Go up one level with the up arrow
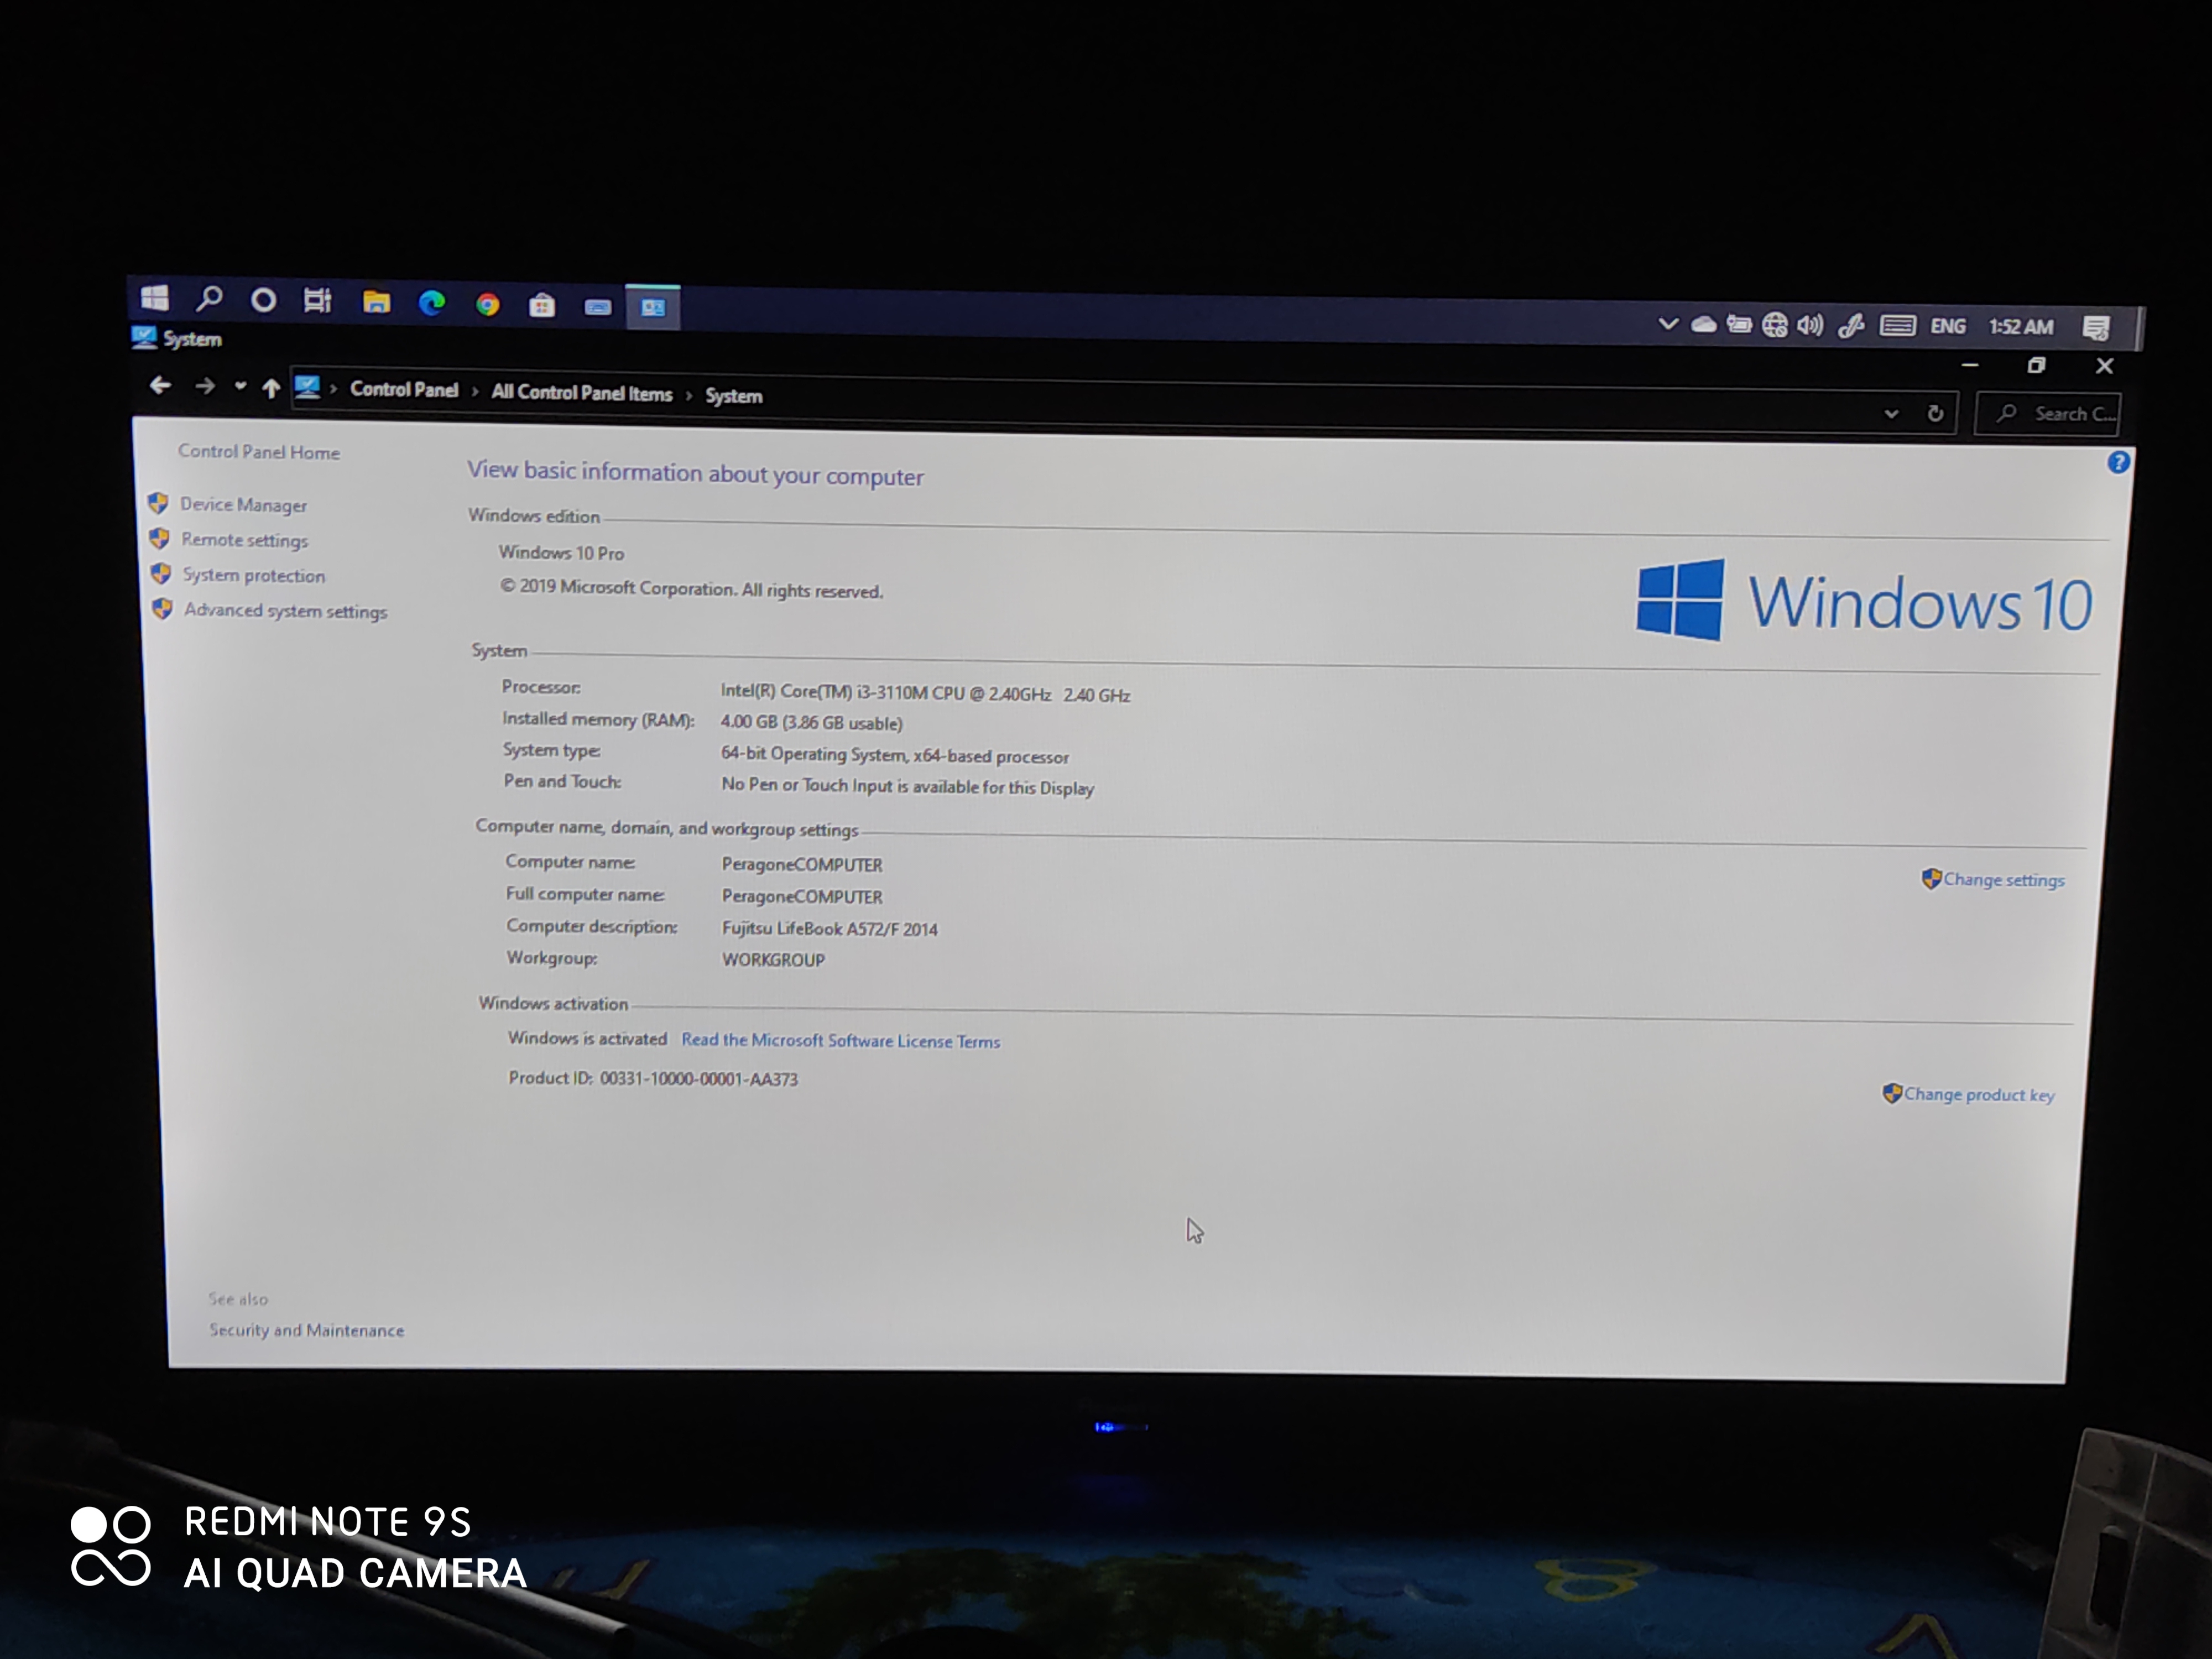 coord(271,389)
